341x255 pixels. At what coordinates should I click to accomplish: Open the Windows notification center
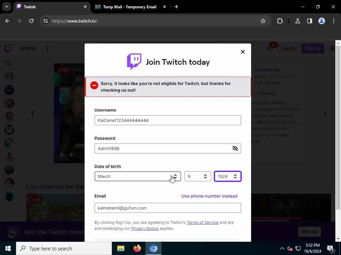[330, 249]
